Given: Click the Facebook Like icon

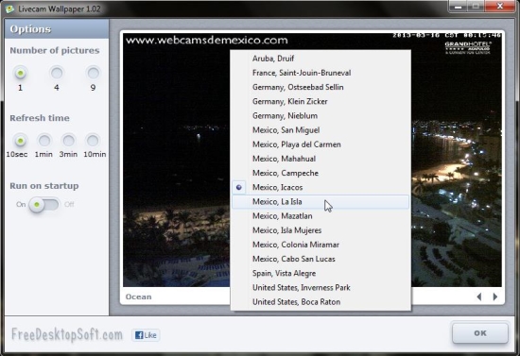Looking at the screenshot, I should 146,335.
